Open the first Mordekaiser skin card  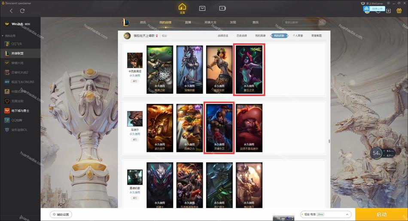[x=160, y=185]
